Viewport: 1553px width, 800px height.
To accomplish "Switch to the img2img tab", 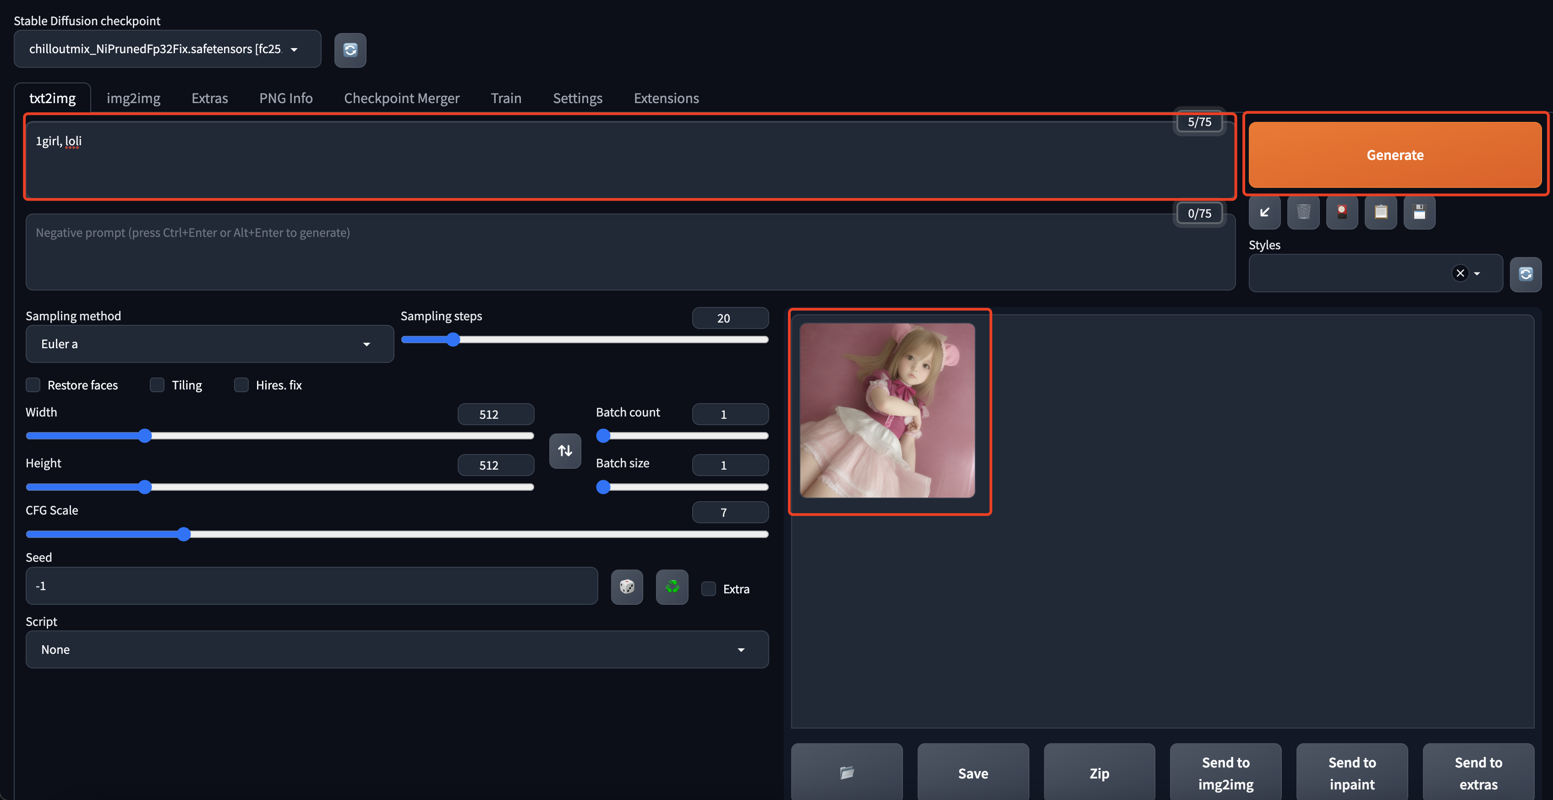I will coord(133,98).
